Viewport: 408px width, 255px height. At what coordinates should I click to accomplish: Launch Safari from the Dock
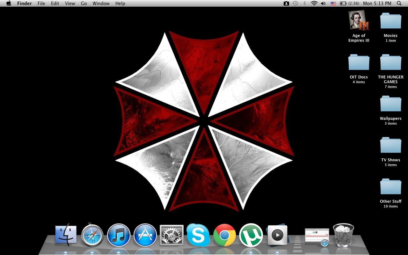[x=92, y=235]
